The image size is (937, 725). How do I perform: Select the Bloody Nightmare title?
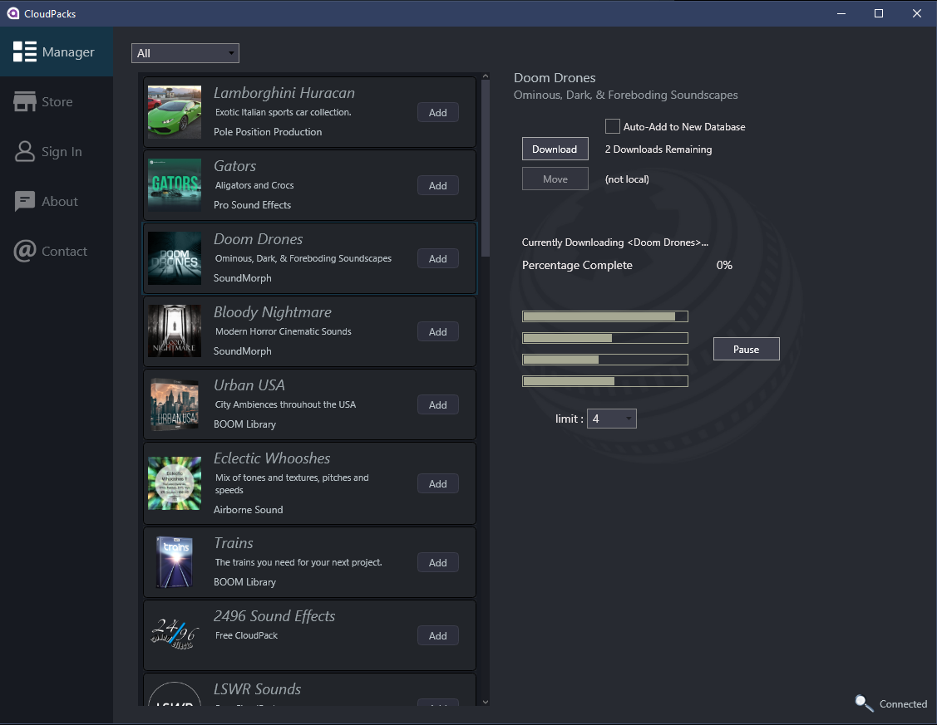pyautogui.click(x=273, y=312)
